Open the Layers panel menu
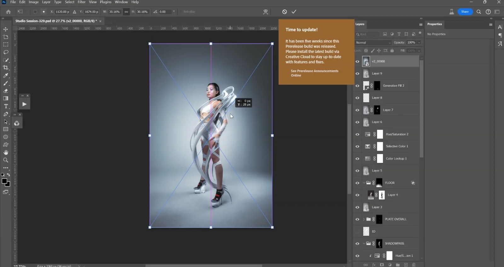Image resolution: width=504 pixels, height=267 pixels. (x=421, y=25)
